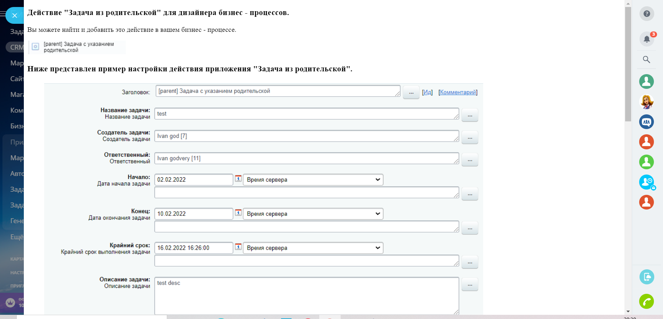Click the ... button under Крайний срок row
This screenshot has height=319, width=663.
[x=470, y=262]
